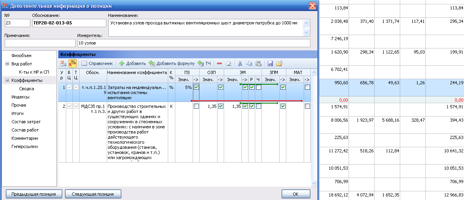Click the Предыдущая позиция button
464x200 pixels.
click(x=34, y=194)
